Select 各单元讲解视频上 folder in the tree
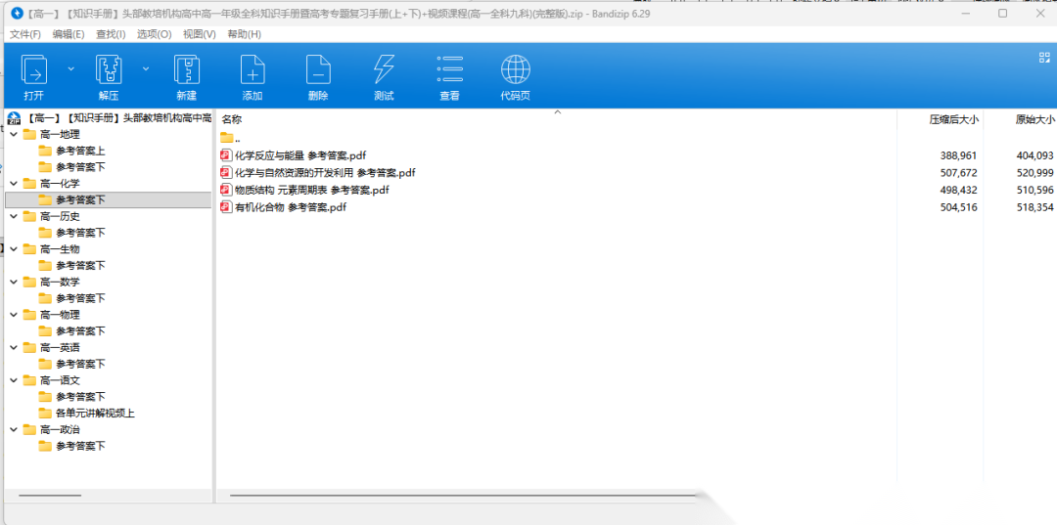 coord(94,414)
